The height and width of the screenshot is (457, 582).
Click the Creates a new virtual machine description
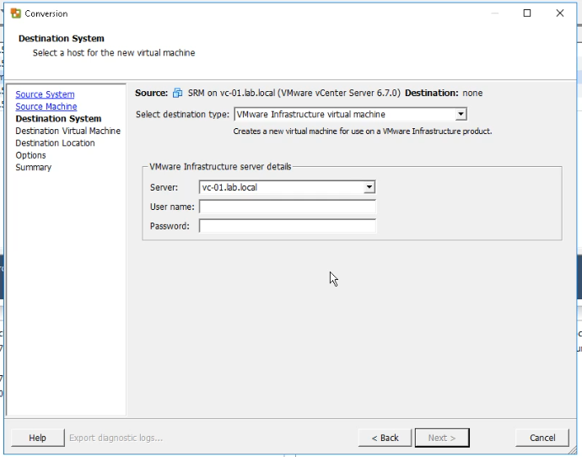pyautogui.click(x=363, y=132)
